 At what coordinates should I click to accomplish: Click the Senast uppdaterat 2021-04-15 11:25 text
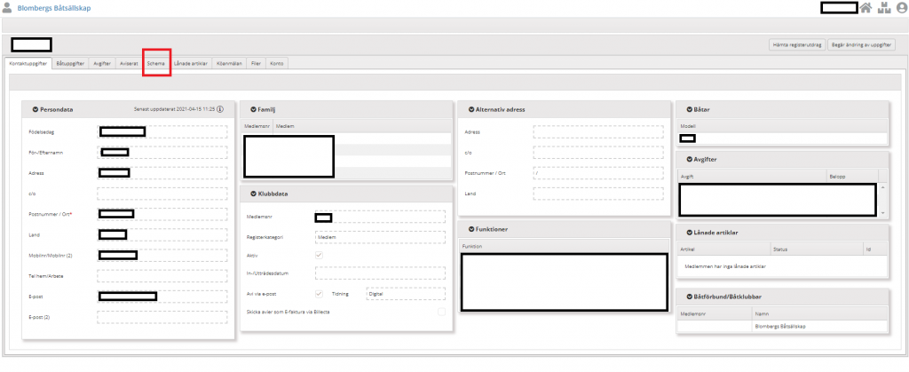tap(174, 109)
